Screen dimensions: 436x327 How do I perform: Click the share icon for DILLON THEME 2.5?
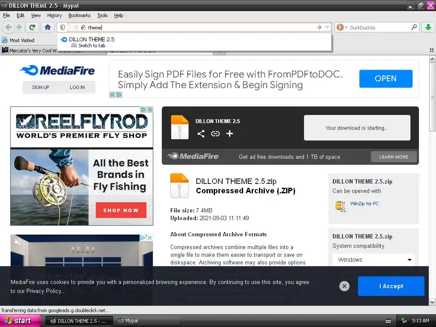click(x=201, y=134)
